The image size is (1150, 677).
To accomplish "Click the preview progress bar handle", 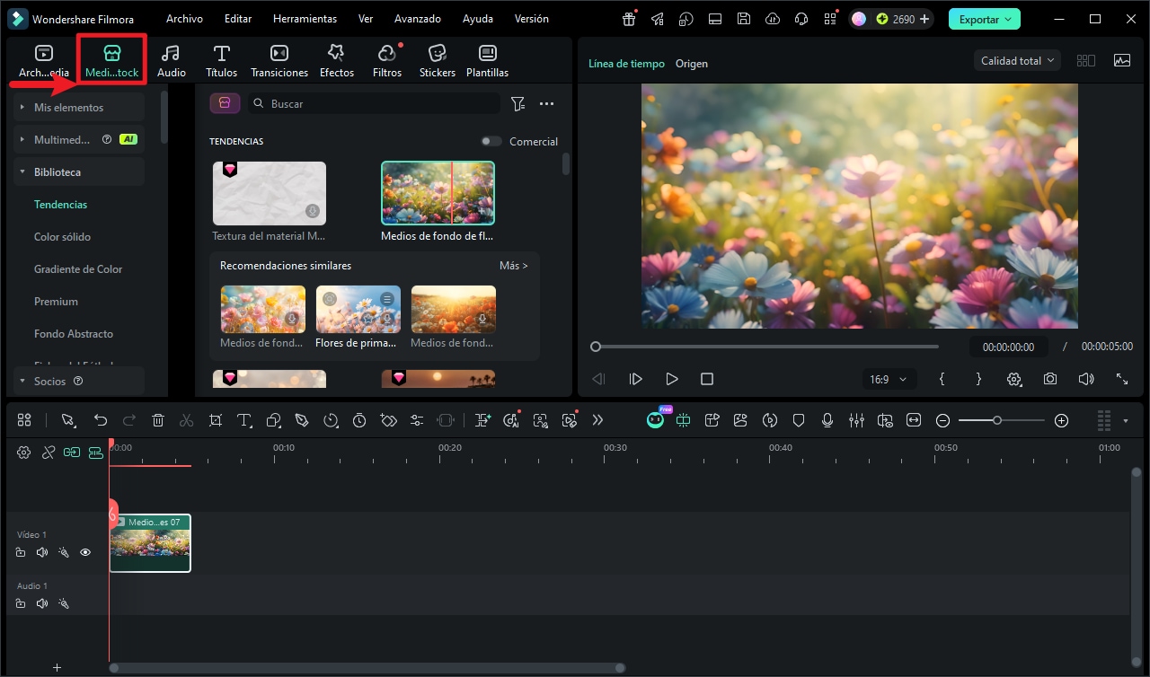I will coord(596,347).
